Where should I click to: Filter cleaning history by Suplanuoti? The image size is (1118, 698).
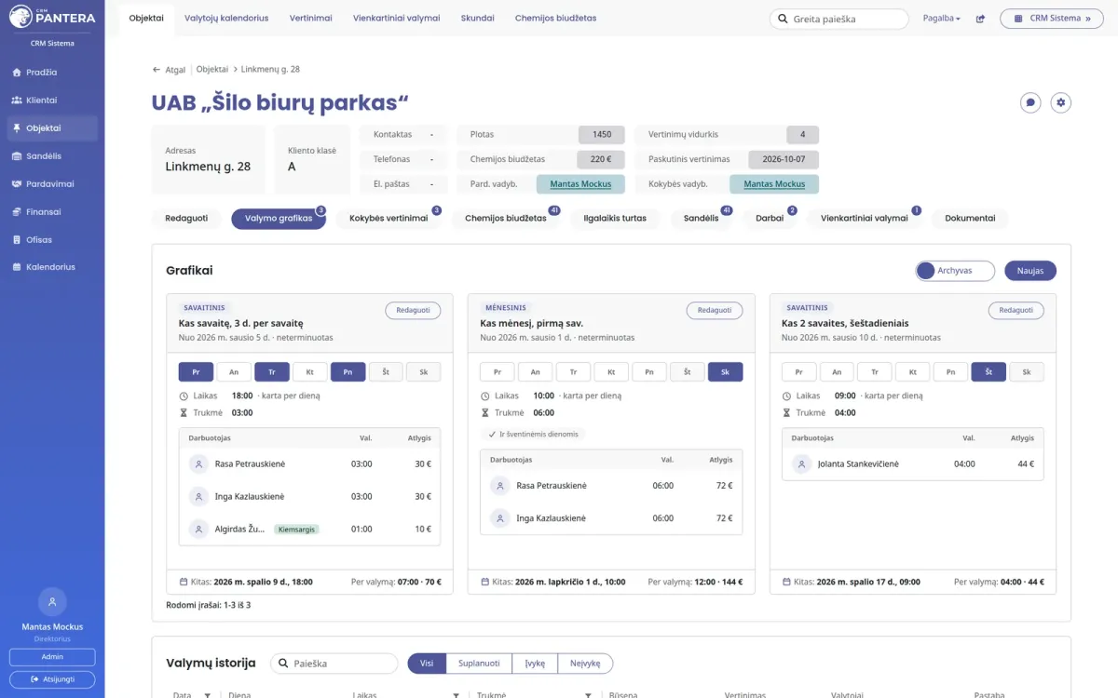click(x=479, y=664)
